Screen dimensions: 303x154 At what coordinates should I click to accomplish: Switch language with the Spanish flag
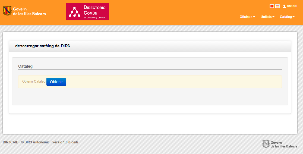[277, 6]
